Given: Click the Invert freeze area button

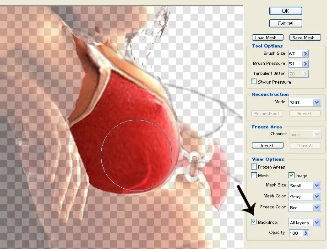Looking at the screenshot, I should pos(267,145).
